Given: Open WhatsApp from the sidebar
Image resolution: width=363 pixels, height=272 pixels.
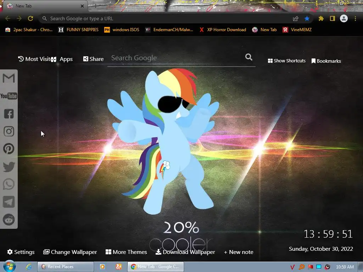Looking at the screenshot, I should (9, 184).
